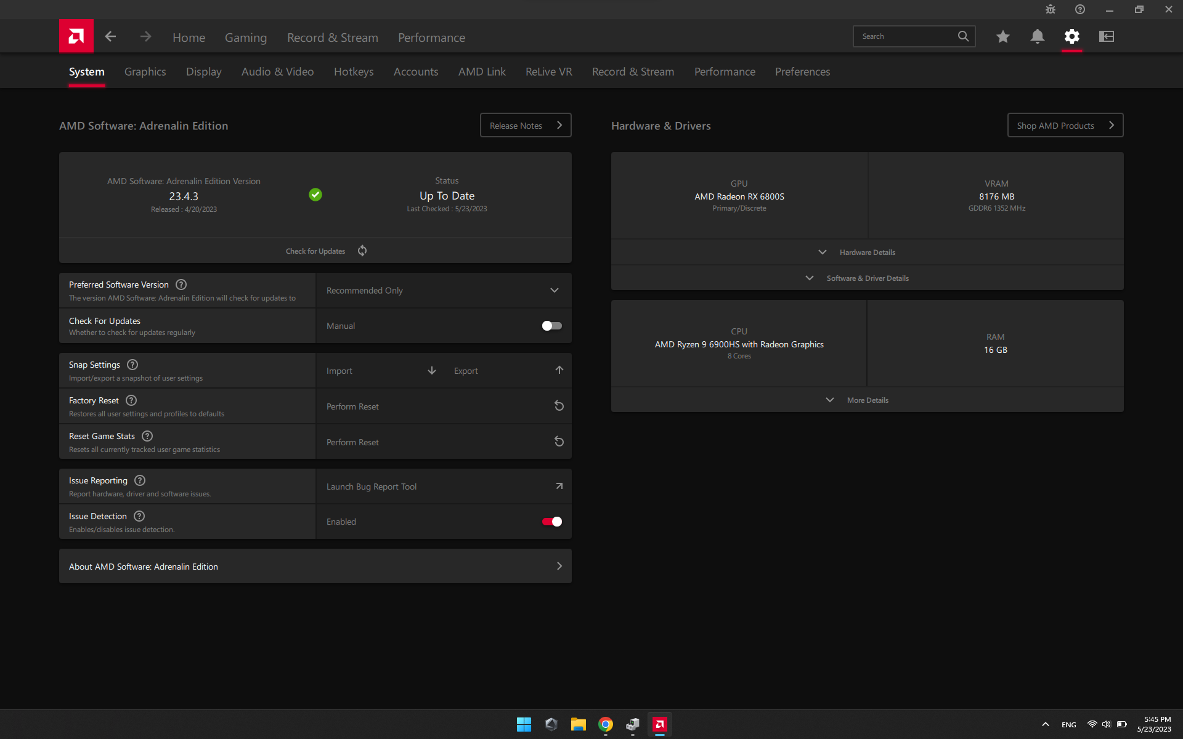Switch to the Graphics tab
Viewport: 1183px width, 739px height.
145,72
